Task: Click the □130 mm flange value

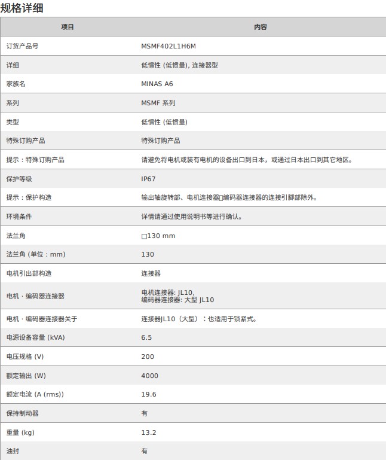Action: pos(158,236)
